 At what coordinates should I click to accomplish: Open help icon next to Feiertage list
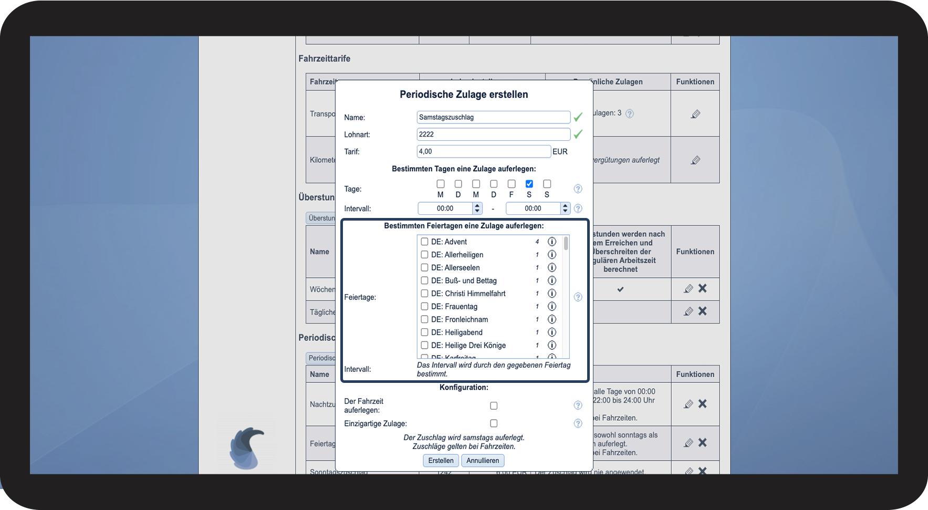578,297
